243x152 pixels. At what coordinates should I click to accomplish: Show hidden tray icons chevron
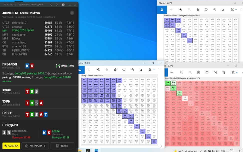point(201,151)
